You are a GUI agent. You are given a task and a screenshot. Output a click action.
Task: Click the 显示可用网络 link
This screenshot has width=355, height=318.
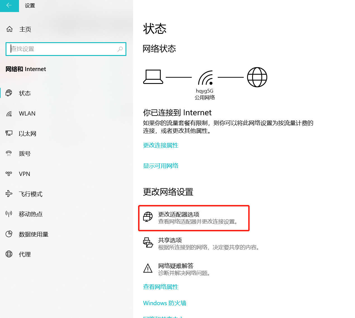pyautogui.click(x=161, y=166)
